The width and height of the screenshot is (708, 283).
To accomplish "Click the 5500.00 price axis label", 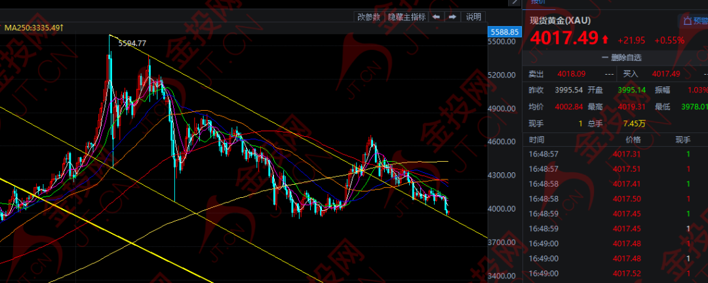I will point(503,41).
